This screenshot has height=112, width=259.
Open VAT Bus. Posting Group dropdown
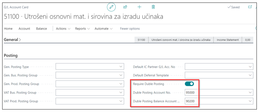tap(121, 92)
